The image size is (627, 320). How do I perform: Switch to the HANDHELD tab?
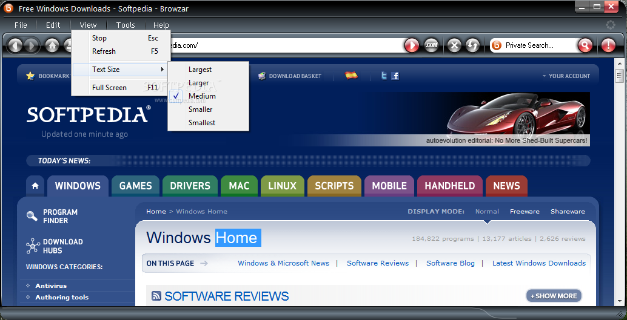450,186
